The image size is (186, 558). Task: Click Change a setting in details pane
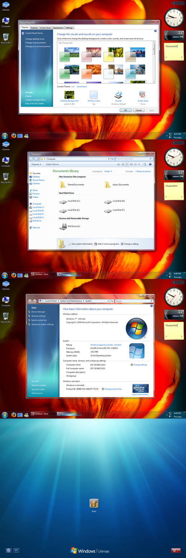(129, 244)
